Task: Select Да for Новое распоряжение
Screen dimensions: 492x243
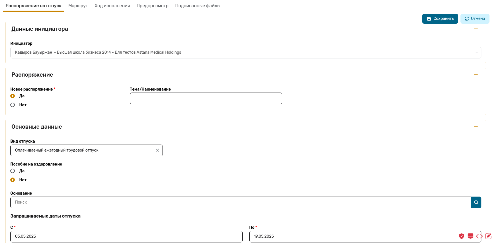Action: coord(13,96)
